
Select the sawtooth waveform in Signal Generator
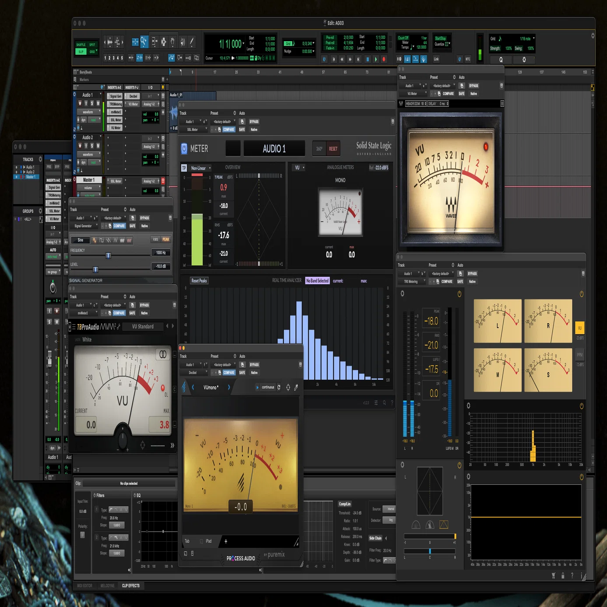tap(109, 240)
